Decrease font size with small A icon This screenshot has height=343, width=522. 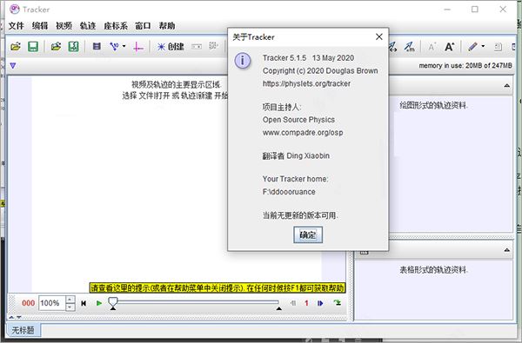[x=432, y=47]
